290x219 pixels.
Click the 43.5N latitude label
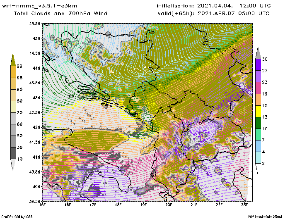click(34, 83)
